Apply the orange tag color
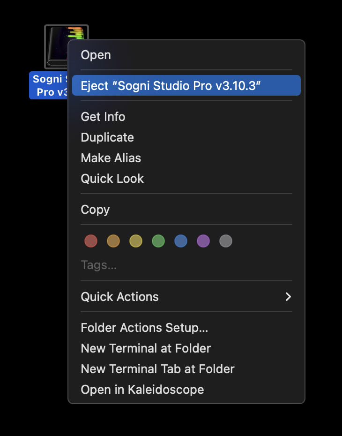Viewport: 342px width, 436px height. coord(113,241)
